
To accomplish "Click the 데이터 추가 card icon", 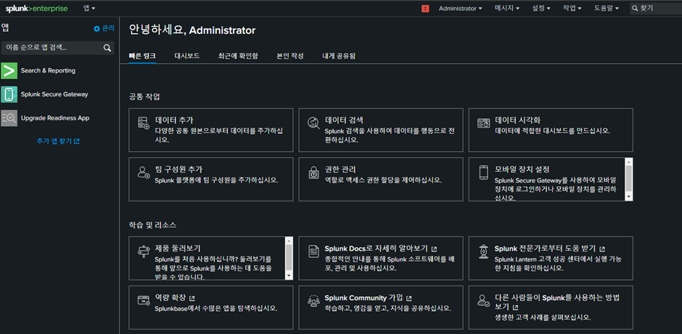I will (144, 123).
